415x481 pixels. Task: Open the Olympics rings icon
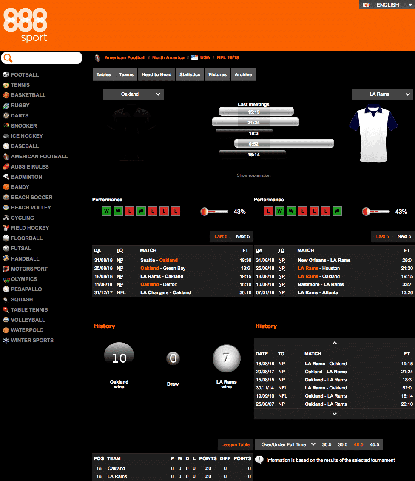[x=6, y=279]
